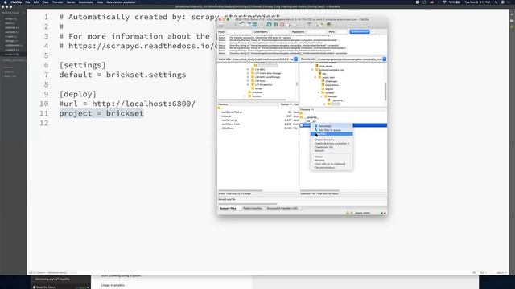The width and height of the screenshot is (515, 289).
Task: Select .DS_Store in local file list
Action: 228,128
